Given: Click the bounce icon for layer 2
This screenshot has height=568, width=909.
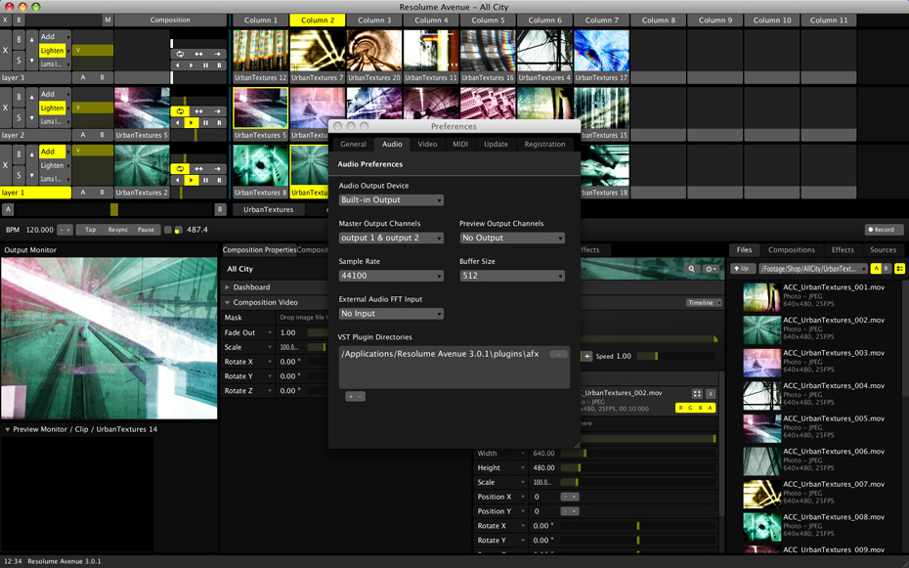Looking at the screenshot, I should click(x=198, y=111).
